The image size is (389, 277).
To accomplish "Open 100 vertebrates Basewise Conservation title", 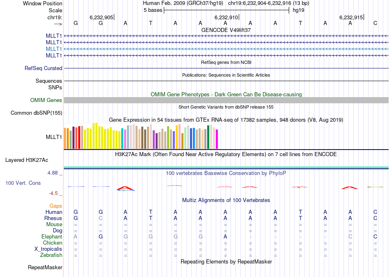I will [226, 173].
